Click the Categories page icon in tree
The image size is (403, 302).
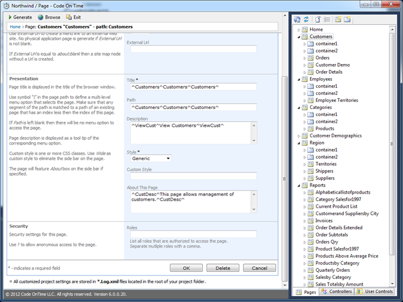click(305, 107)
